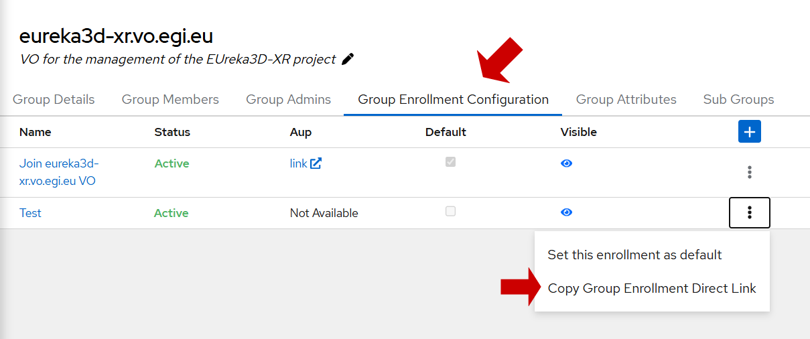The height and width of the screenshot is (339, 810).
Task: Open the Test enrollment link
Action: pos(30,213)
